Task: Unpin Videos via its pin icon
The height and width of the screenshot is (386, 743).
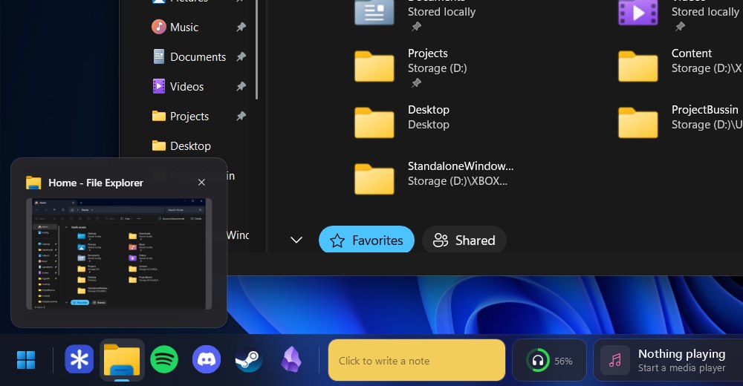Action: pyautogui.click(x=241, y=87)
